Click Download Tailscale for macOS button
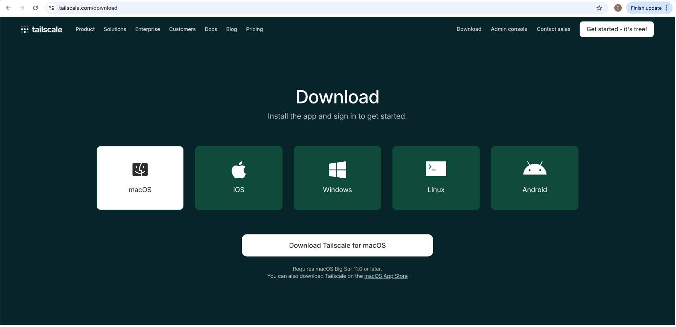The height and width of the screenshot is (327, 676). (337, 245)
